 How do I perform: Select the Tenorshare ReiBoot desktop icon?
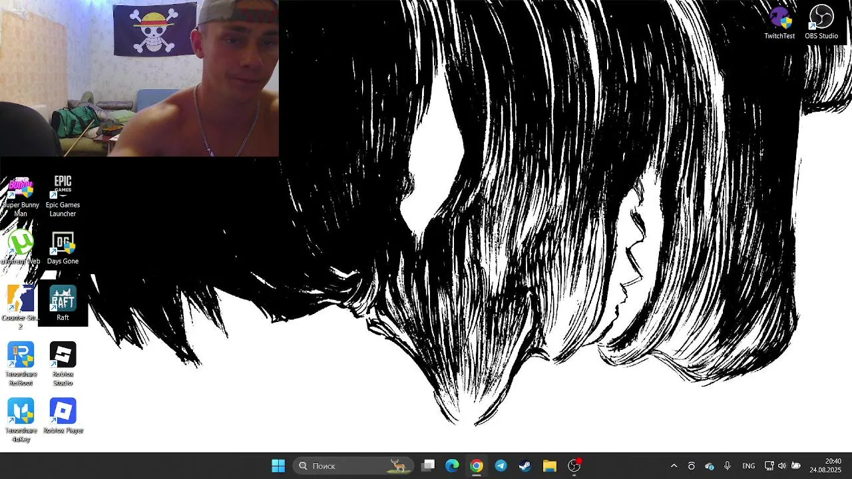tap(21, 364)
